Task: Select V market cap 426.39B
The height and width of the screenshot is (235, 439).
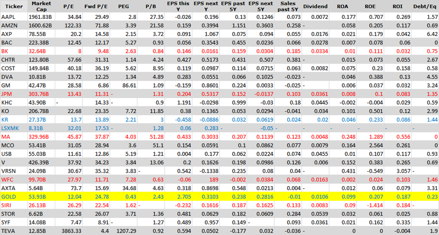Action: pyautogui.click(x=39, y=163)
